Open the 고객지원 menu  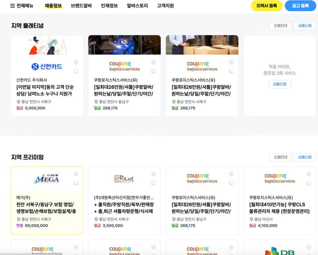point(167,6)
